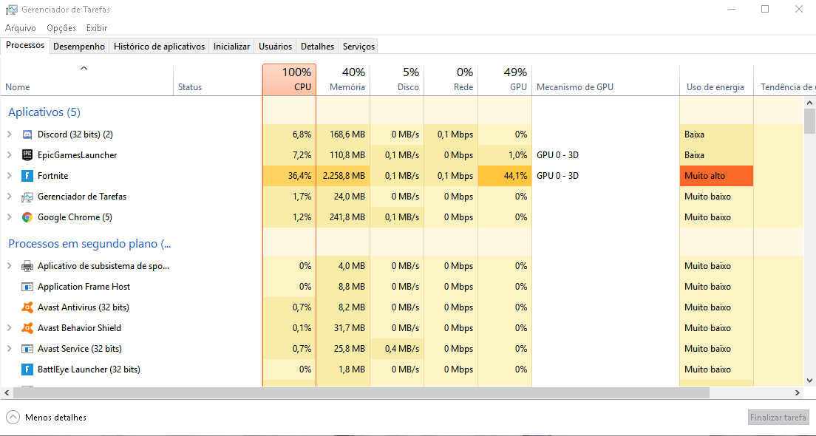Click the vertical scrollbar up arrow

coord(809,103)
